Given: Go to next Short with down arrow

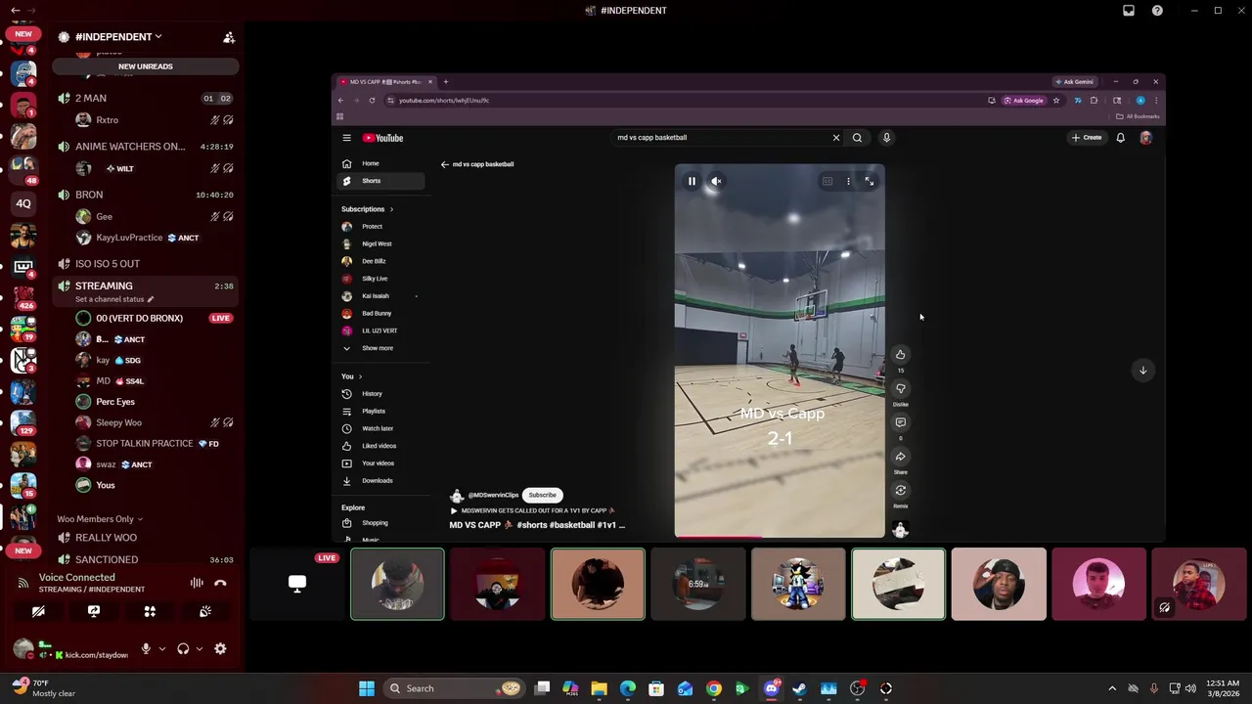Looking at the screenshot, I should (1142, 370).
